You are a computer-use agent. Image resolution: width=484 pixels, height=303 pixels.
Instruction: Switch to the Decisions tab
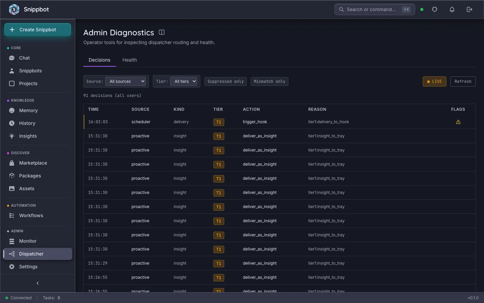(x=99, y=60)
